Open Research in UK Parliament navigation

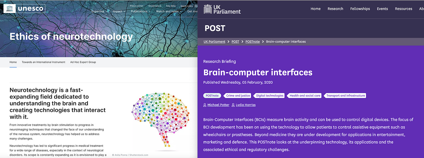(x=335, y=9)
